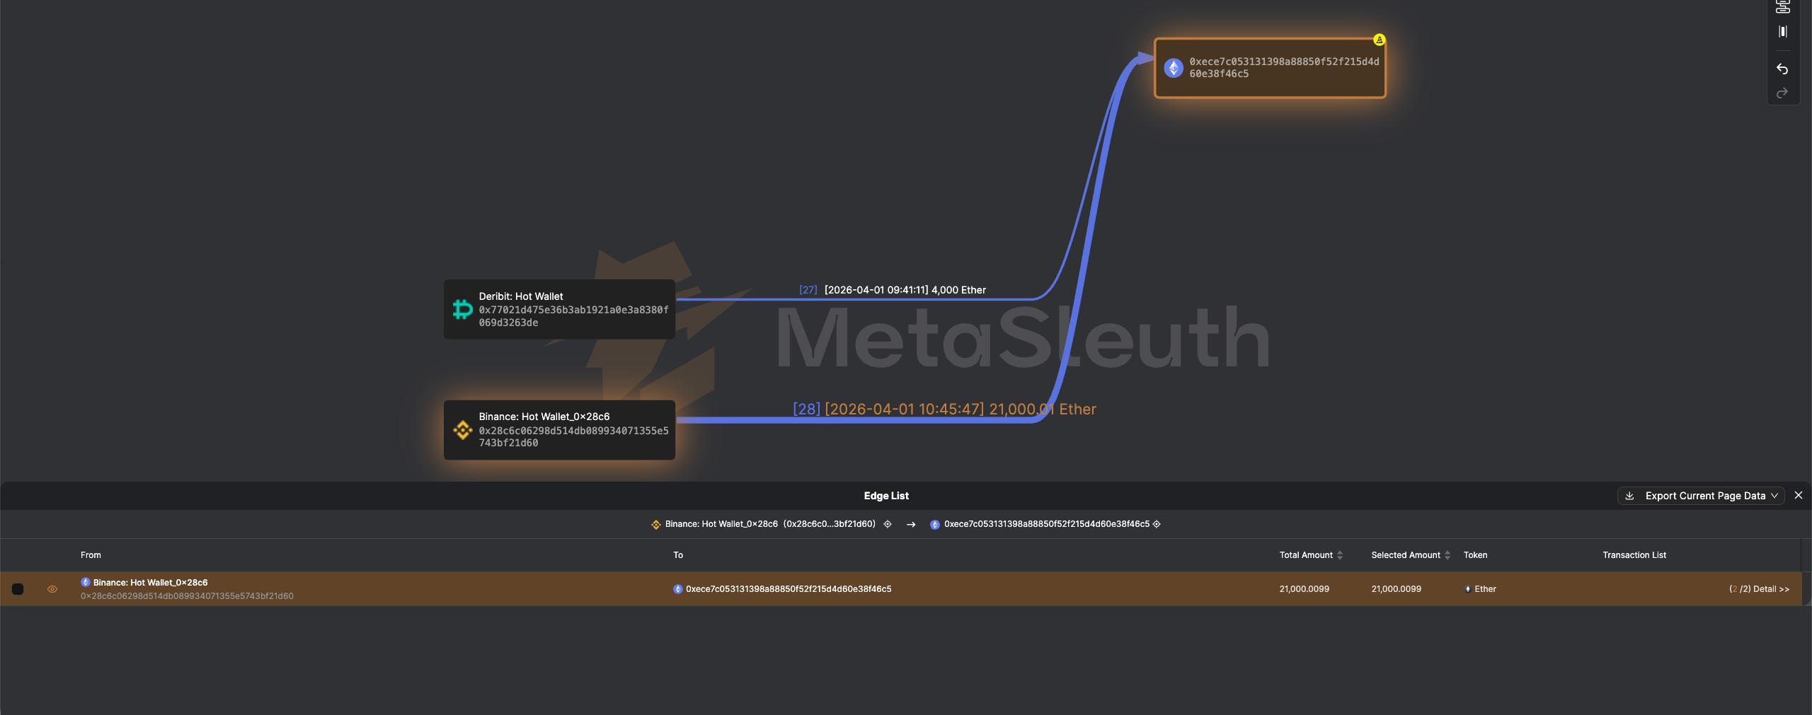The height and width of the screenshot is (715, 1812).
Task: Click the yellow warning badge on the 0xece7c node
Action: coord(1379,40)
